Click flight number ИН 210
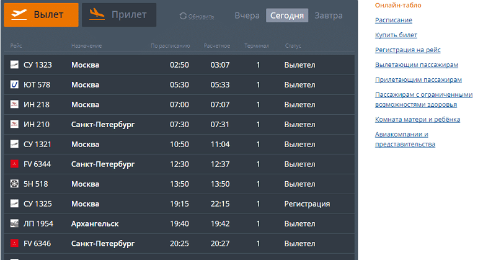Image resolution: width=496 pixels, height=260 pixels. tap(37, 125)
